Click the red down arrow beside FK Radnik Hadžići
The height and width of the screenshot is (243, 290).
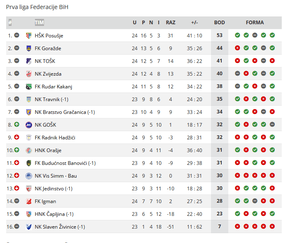16,137
